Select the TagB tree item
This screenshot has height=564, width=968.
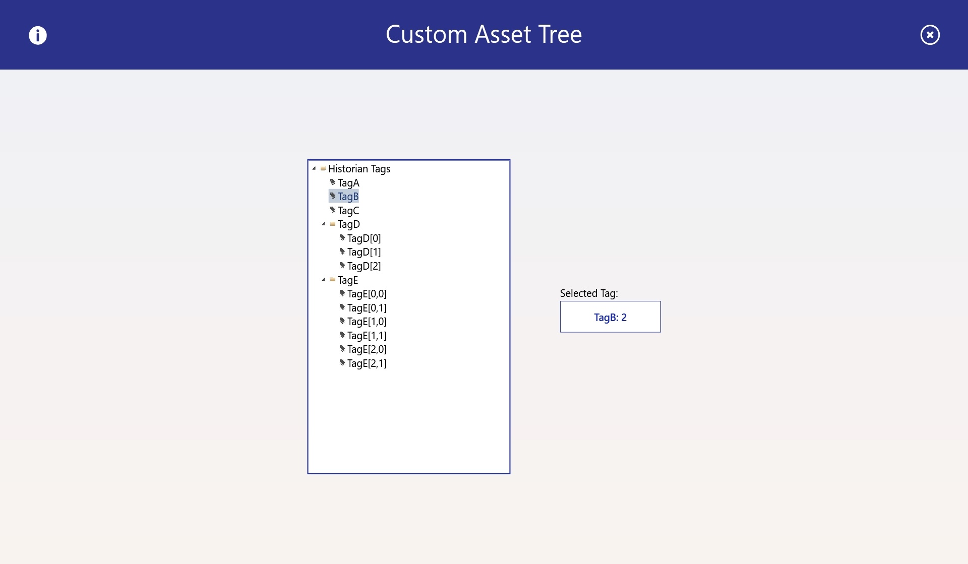coord(348,197)
